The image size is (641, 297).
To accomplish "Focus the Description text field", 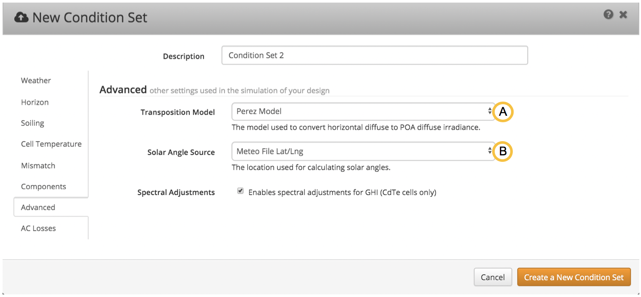I will click(374, 56).
